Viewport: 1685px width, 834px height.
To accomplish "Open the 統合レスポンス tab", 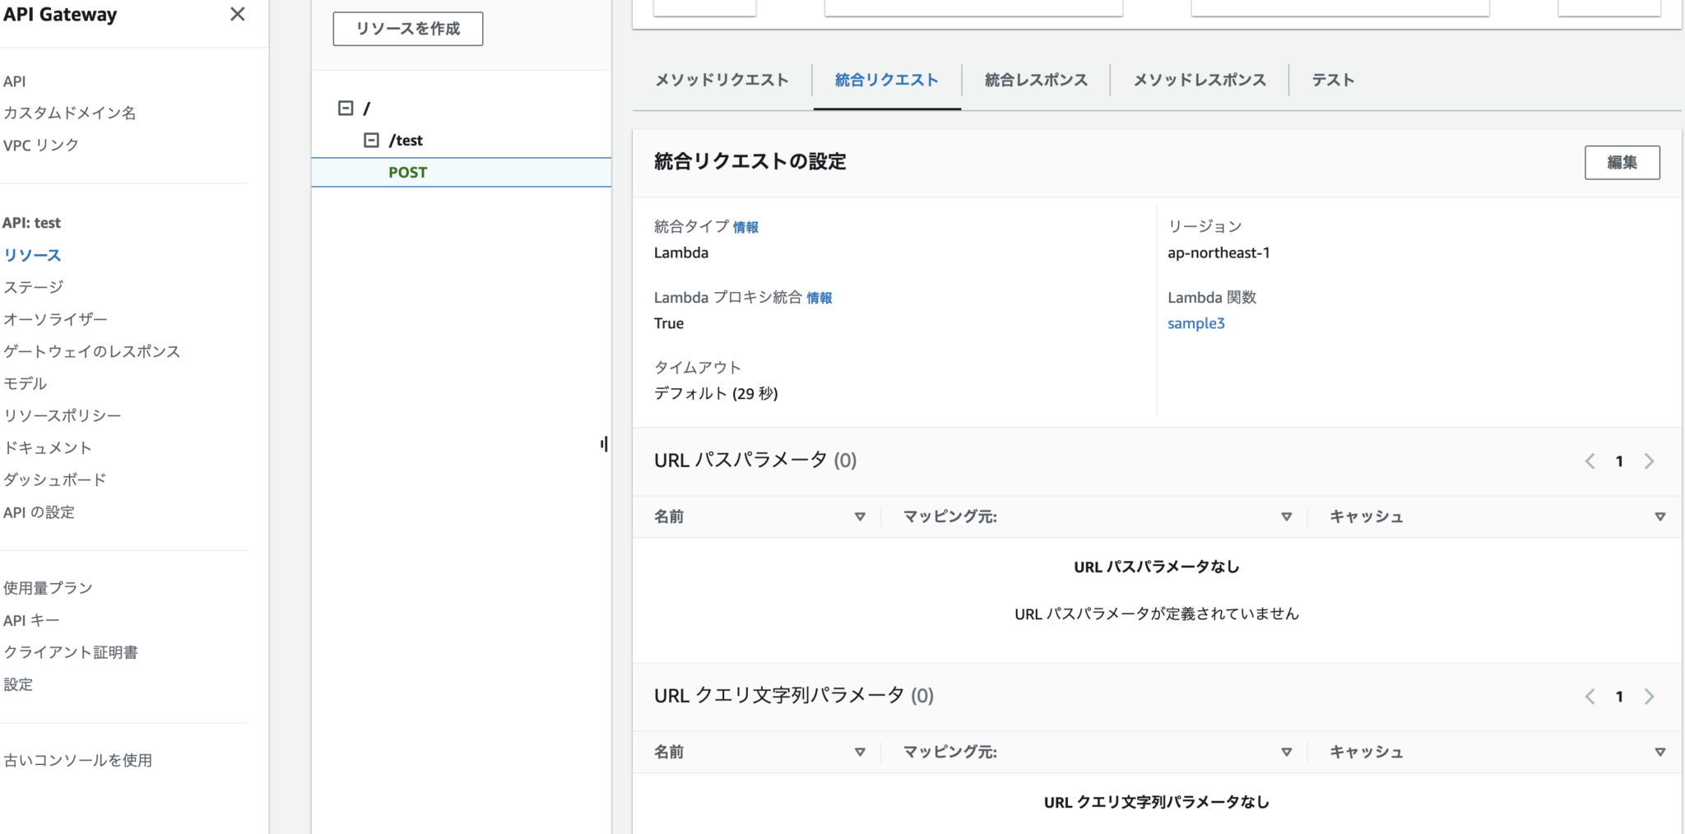I will tap(1035, 80).
